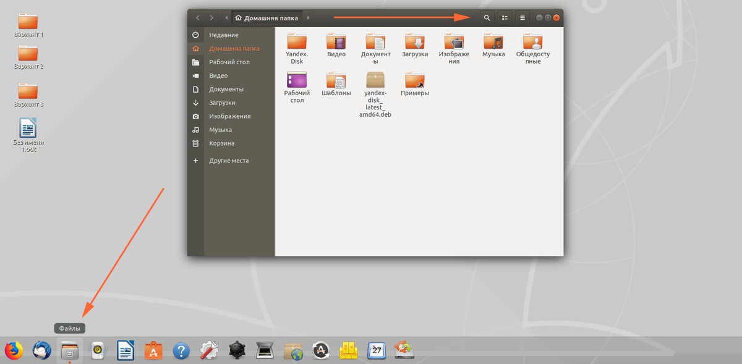
Task: Open Другие места in the sidebar
Action: pos(231,161)
